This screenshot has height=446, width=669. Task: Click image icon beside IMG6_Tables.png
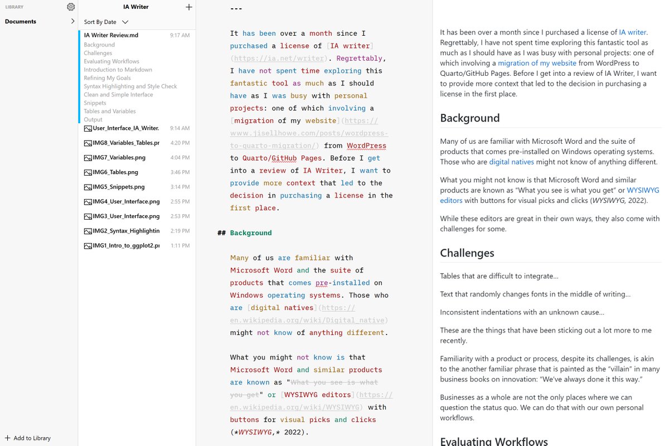(88, 172)
